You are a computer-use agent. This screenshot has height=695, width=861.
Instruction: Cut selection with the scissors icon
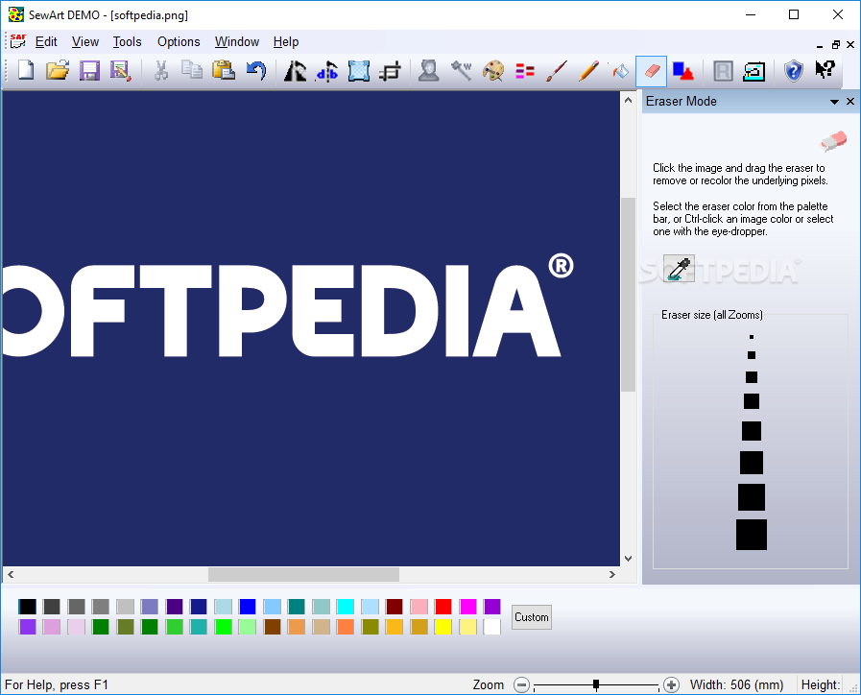point(161,71)
